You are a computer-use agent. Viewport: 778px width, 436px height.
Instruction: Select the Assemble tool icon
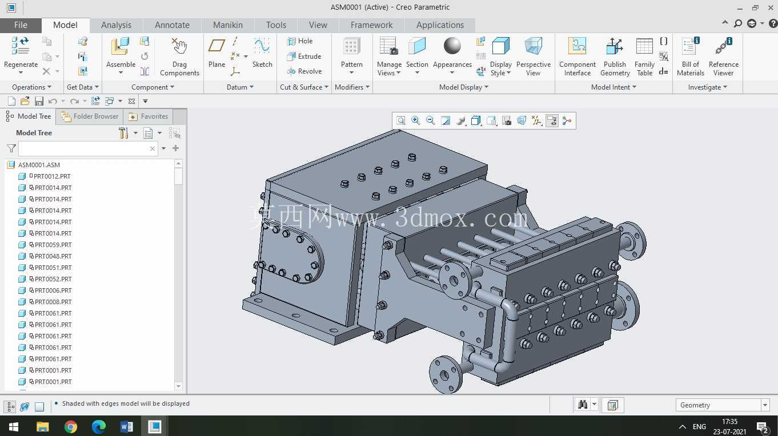(x=121, y=47)
